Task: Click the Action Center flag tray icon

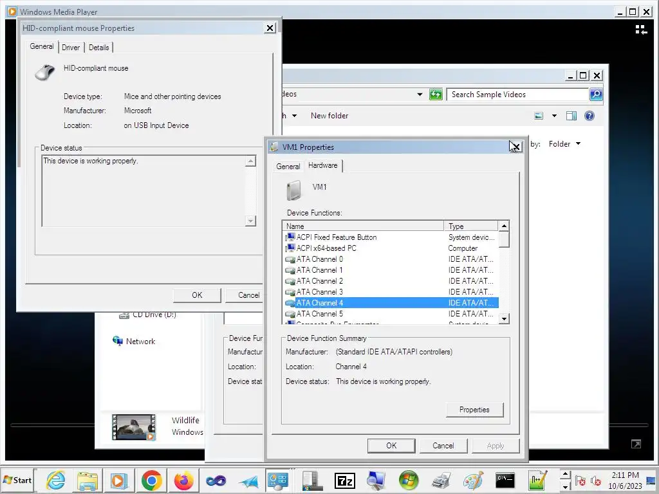Action: [x=580, y=480]
